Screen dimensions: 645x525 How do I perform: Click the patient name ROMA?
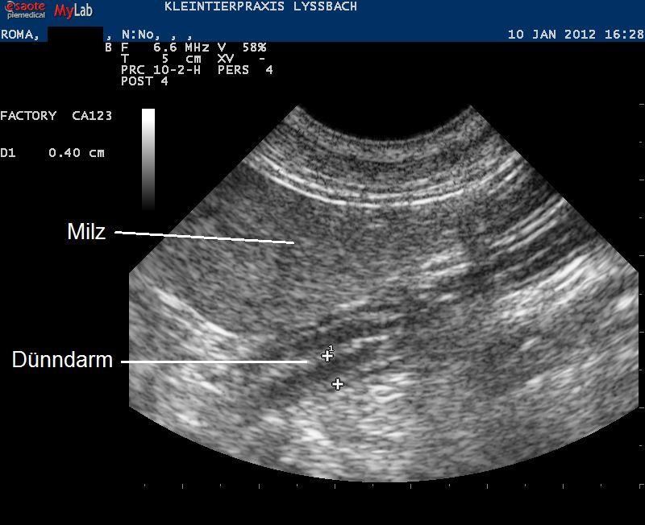(x=19, y=35)
